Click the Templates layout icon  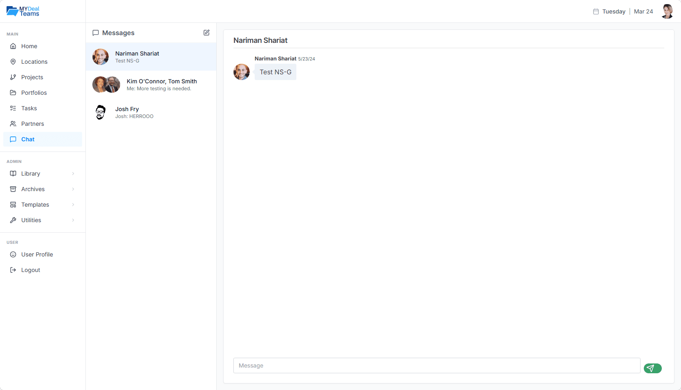[13, 205]
